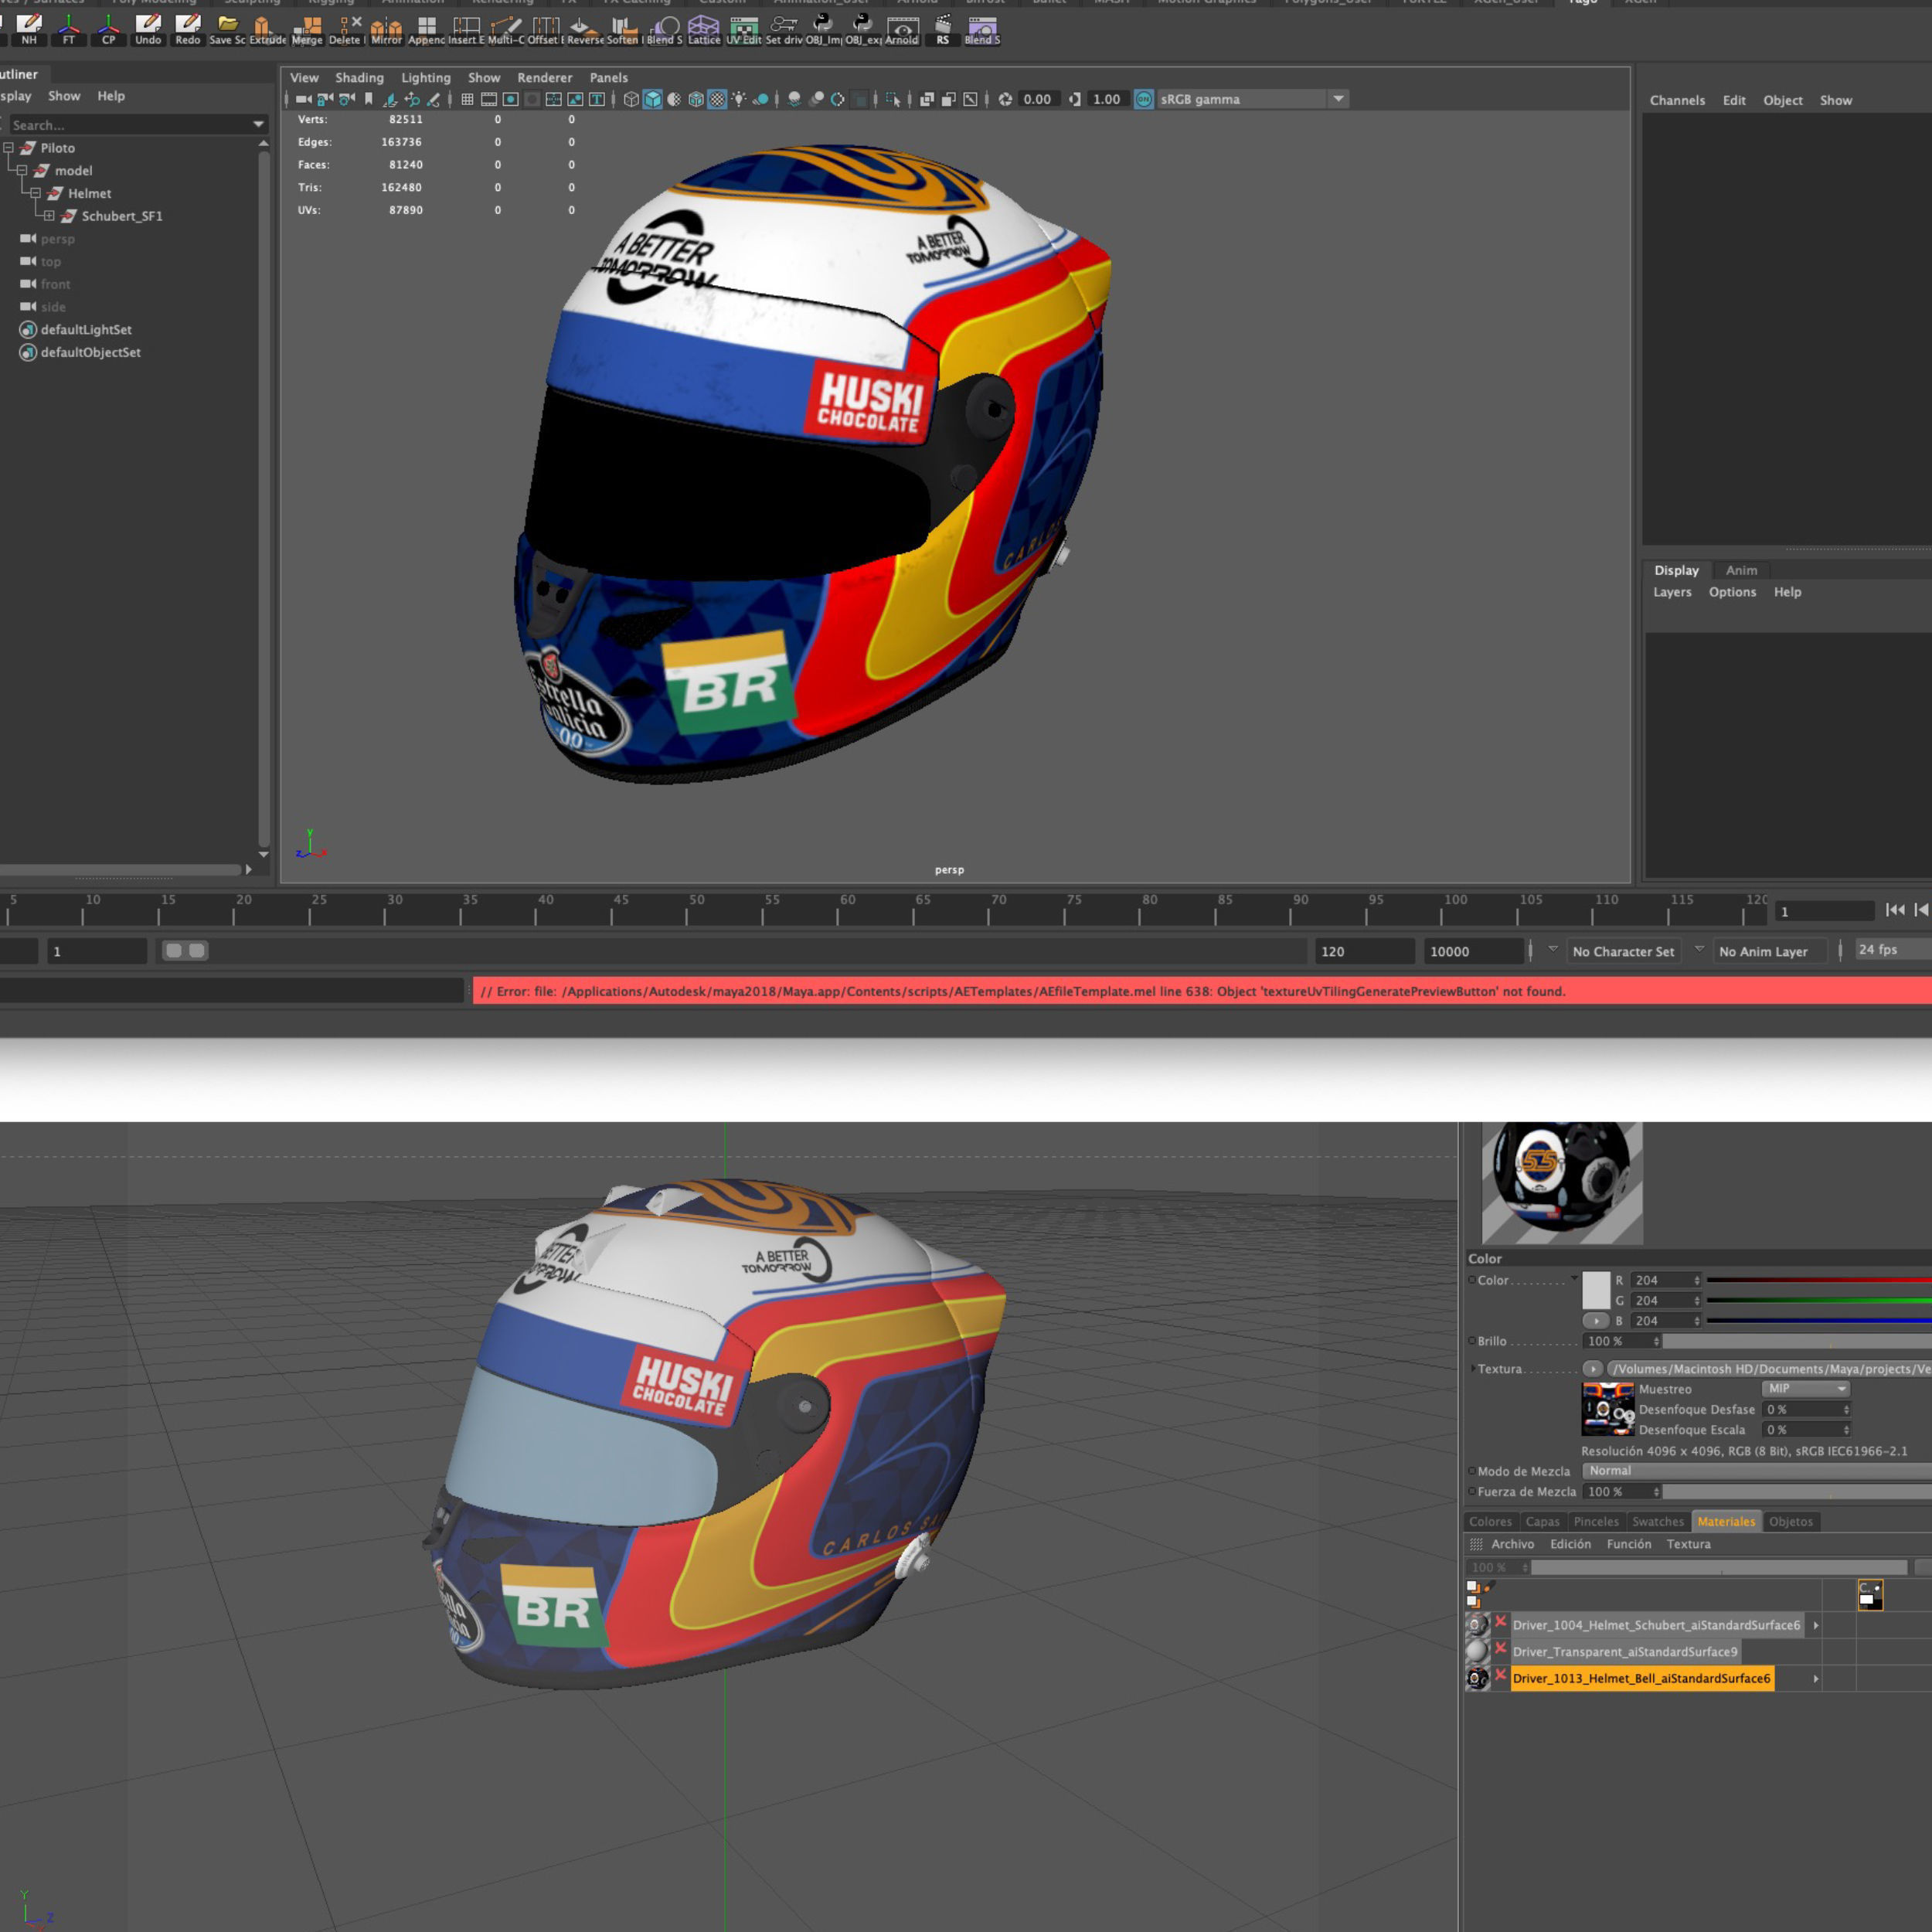Viewport: 1932px width, 1932px height.
Task: Expand the Textura disclosure triangle
Action: coord(1472,1368)
